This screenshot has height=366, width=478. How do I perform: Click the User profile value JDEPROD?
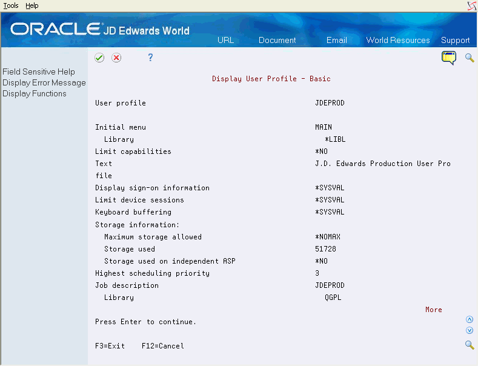coord(330,103)
